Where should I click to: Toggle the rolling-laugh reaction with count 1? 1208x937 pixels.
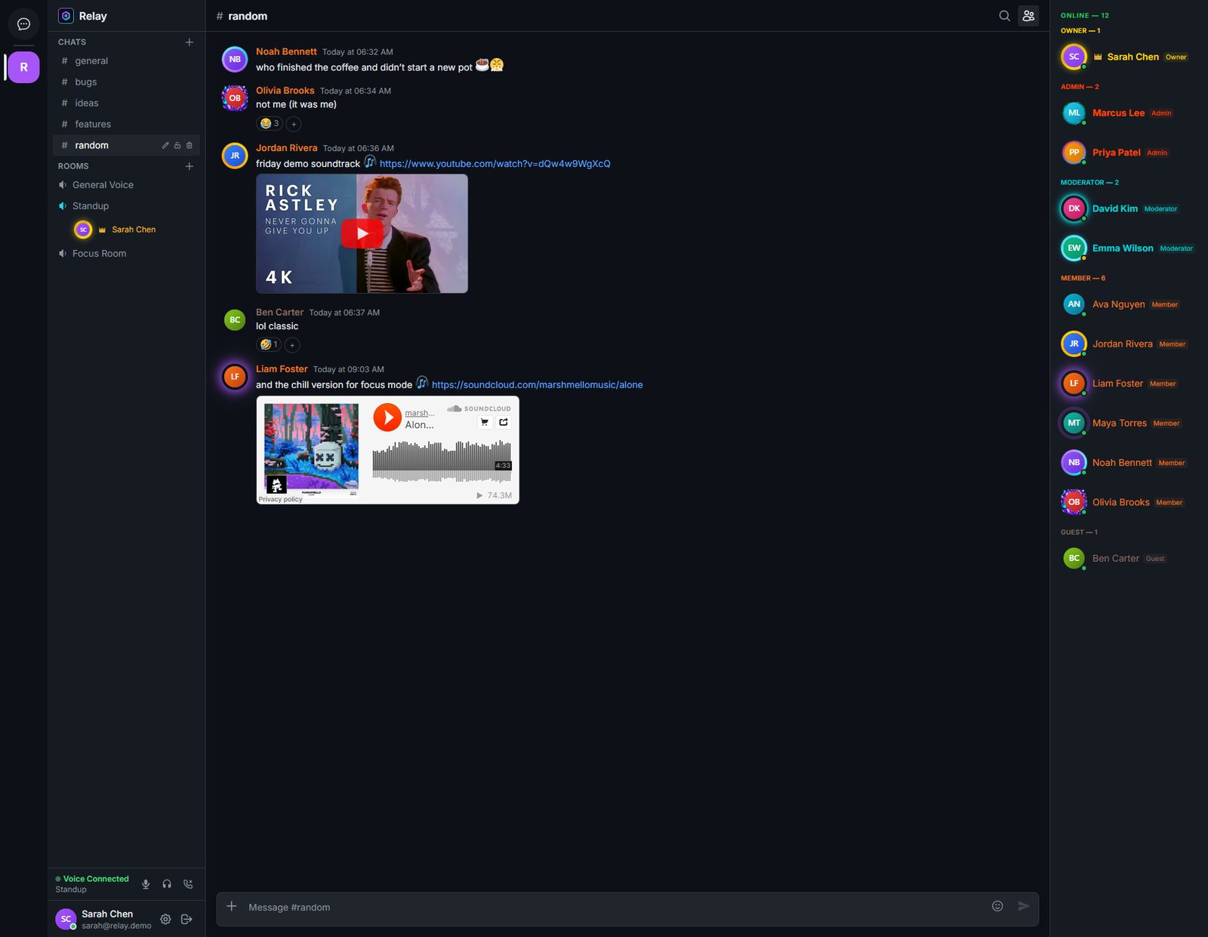[269, 345]
